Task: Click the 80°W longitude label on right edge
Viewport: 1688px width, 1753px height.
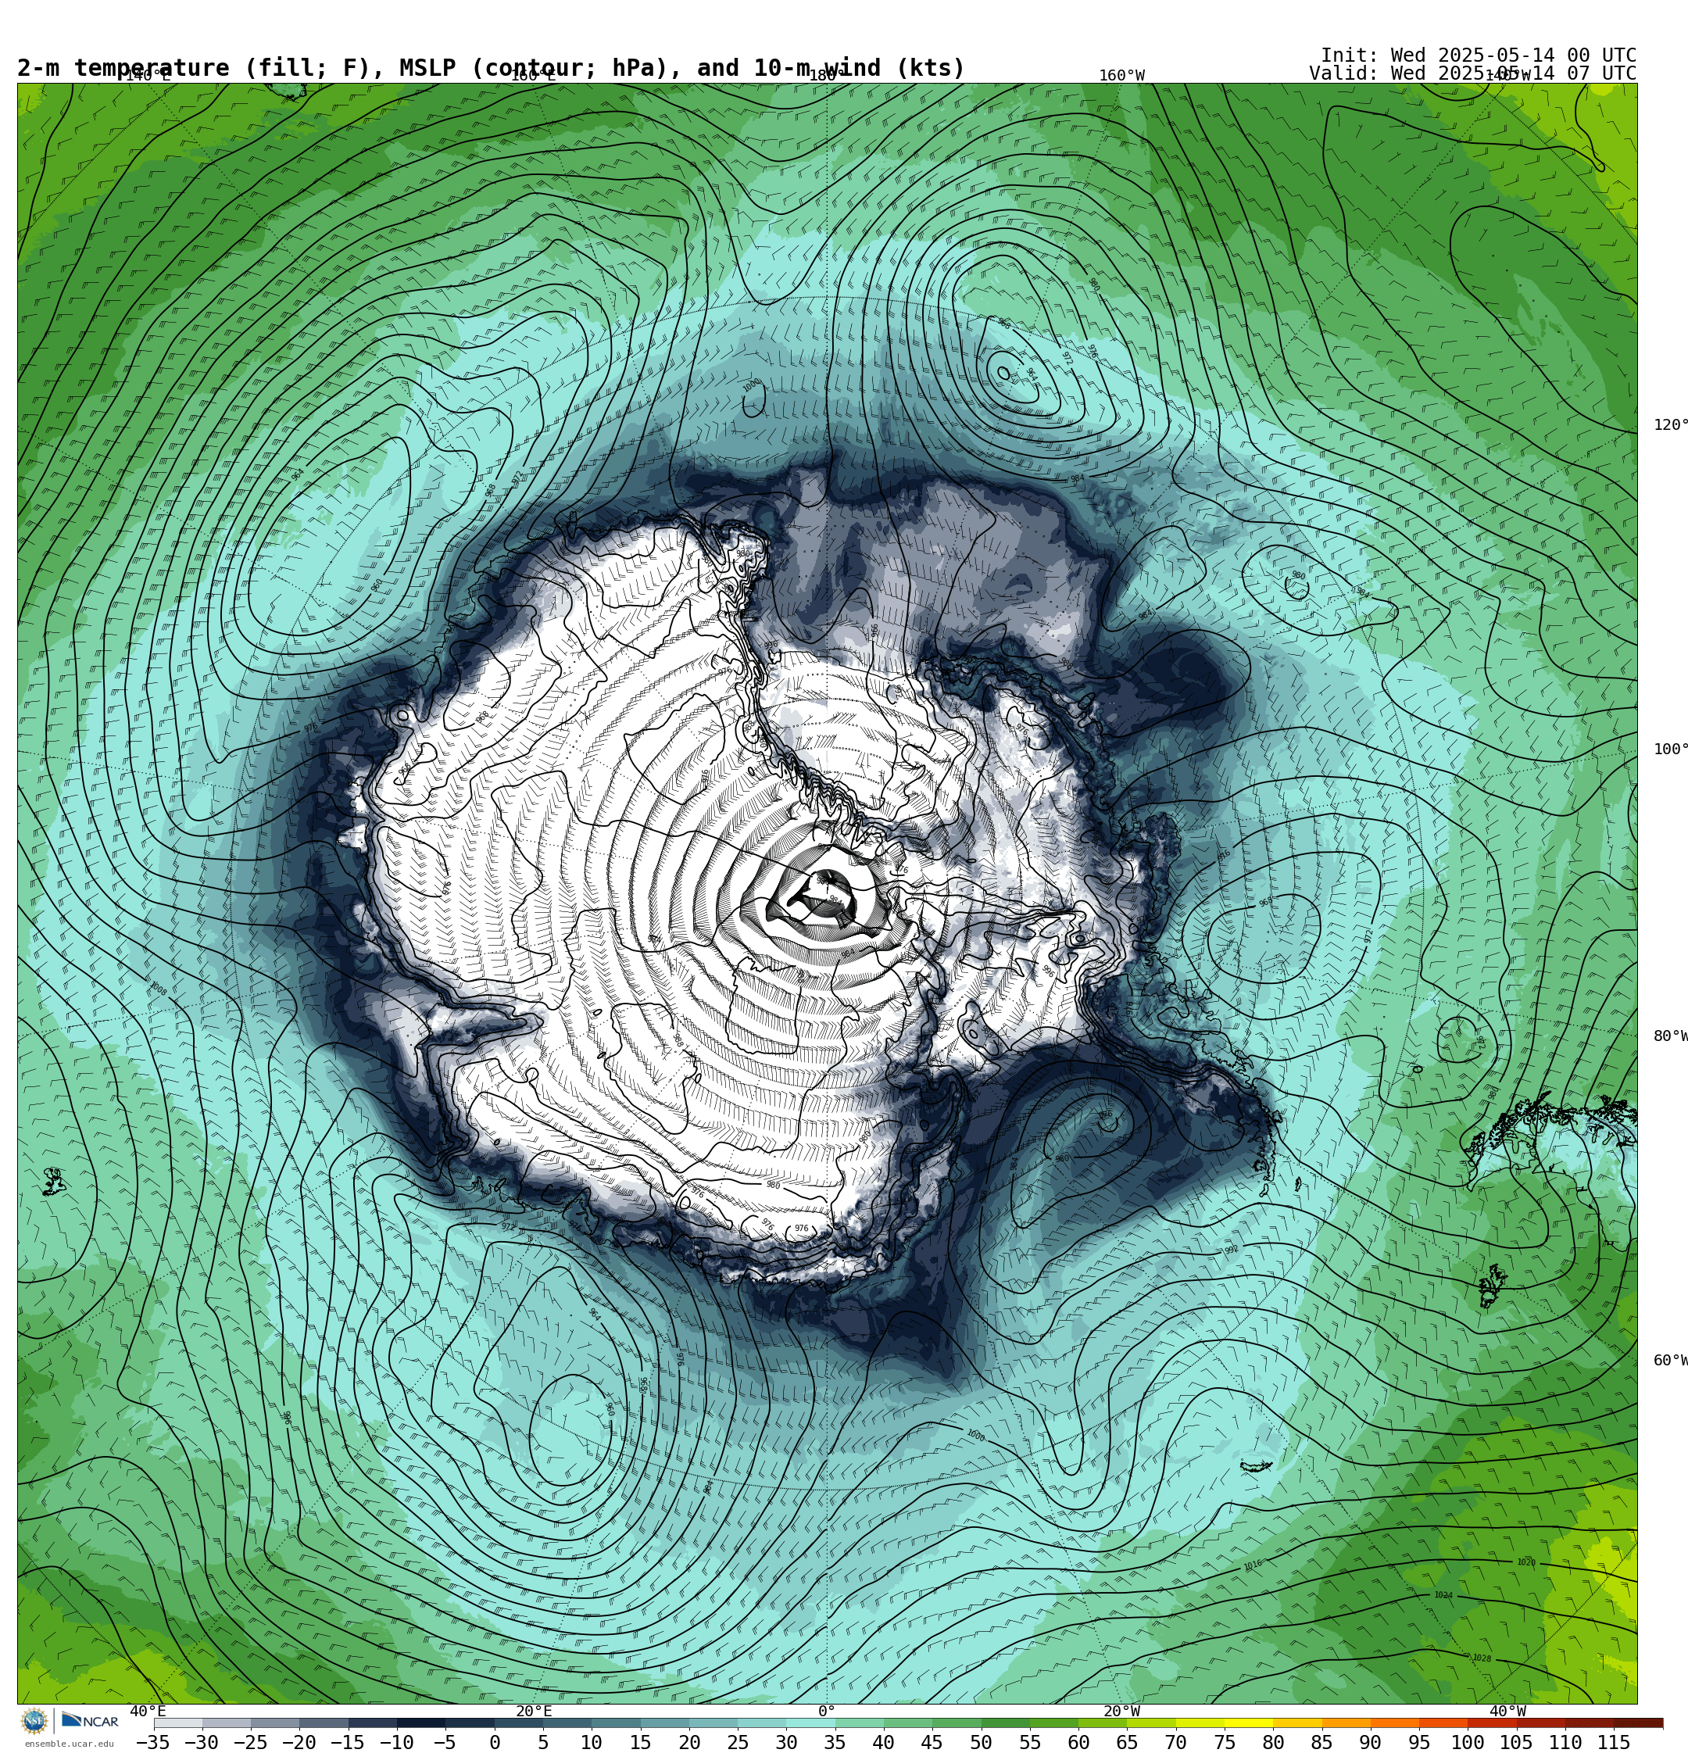Action: 1670,1036
